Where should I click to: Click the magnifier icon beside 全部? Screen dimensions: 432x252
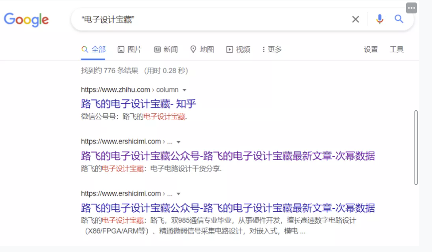point(85,49)
